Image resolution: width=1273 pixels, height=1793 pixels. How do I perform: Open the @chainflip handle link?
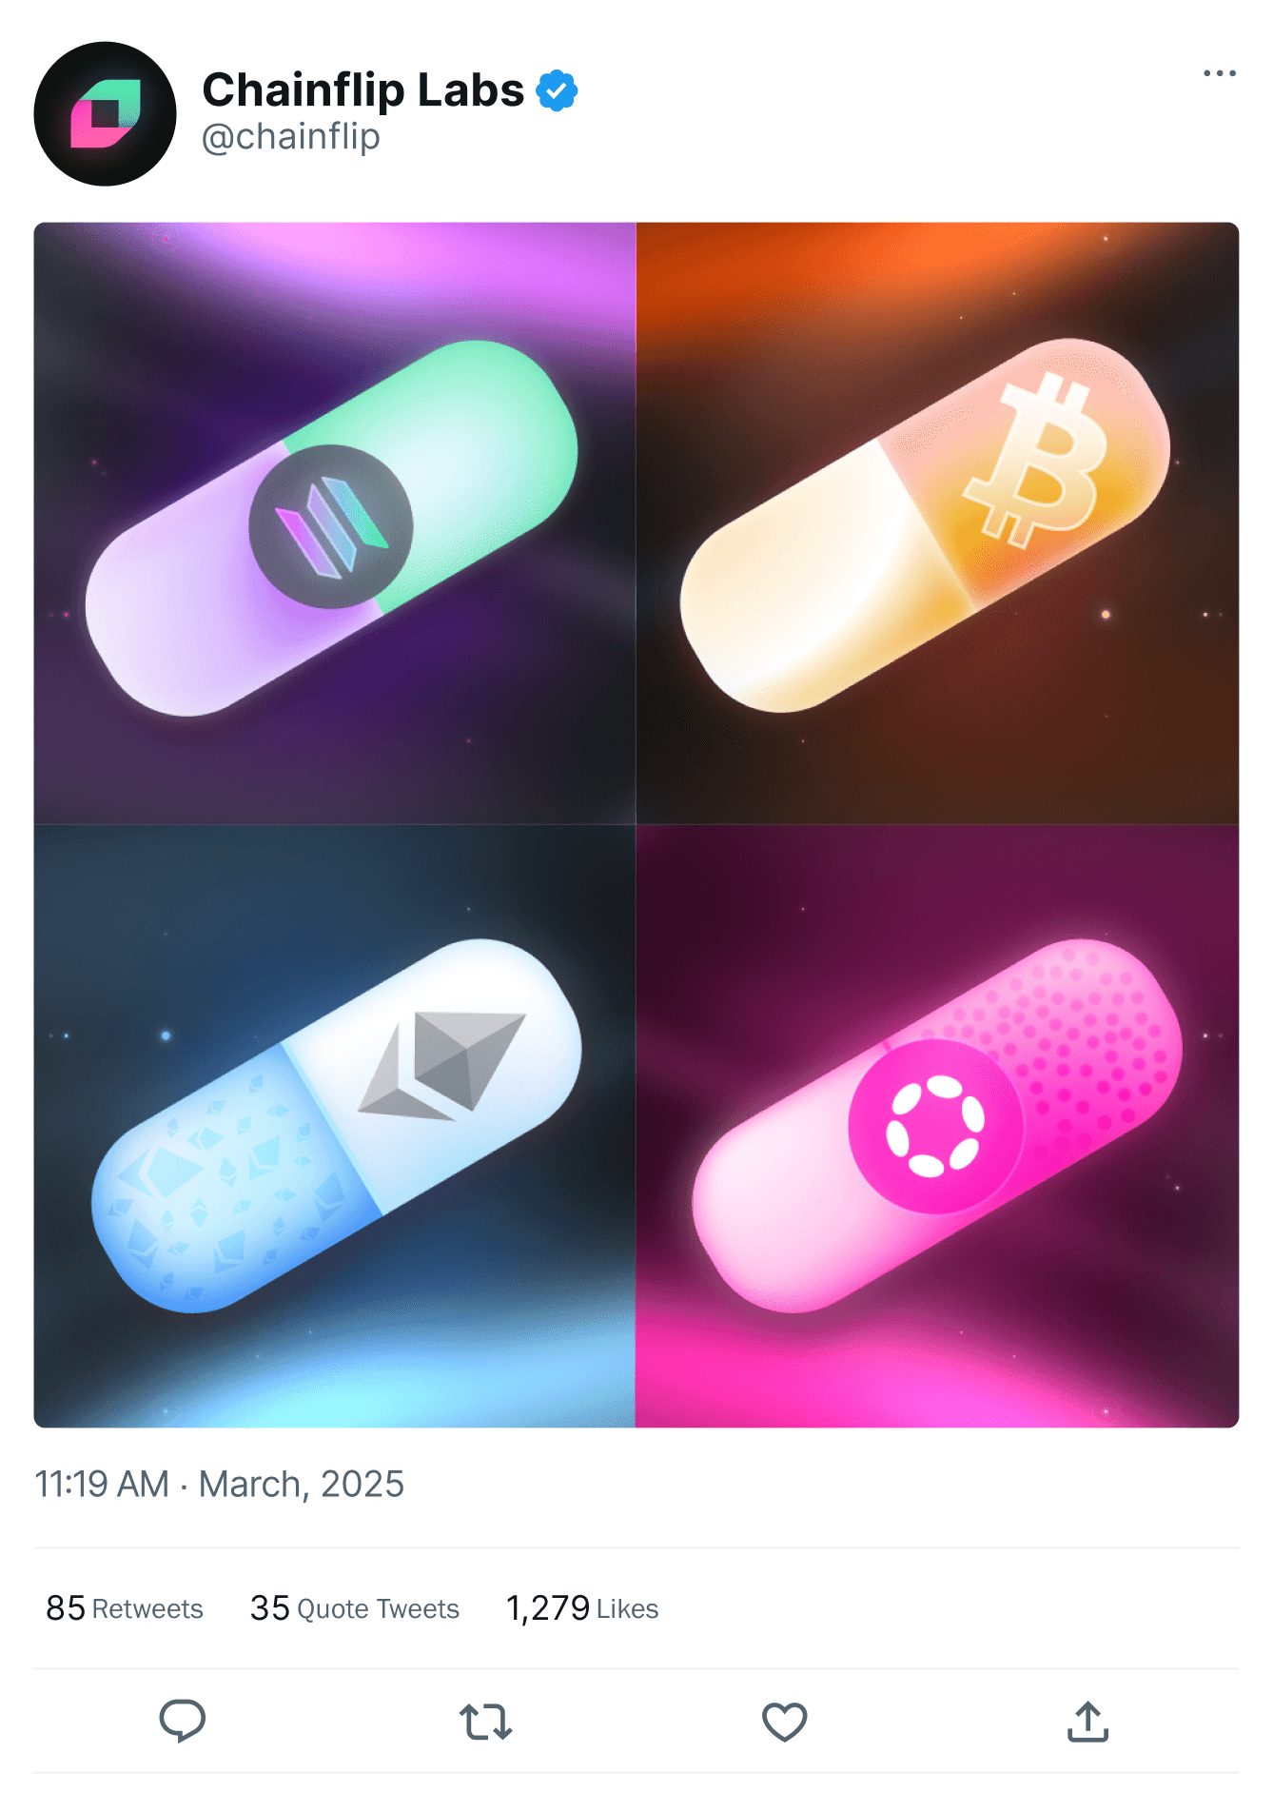(x=291, y=137)
